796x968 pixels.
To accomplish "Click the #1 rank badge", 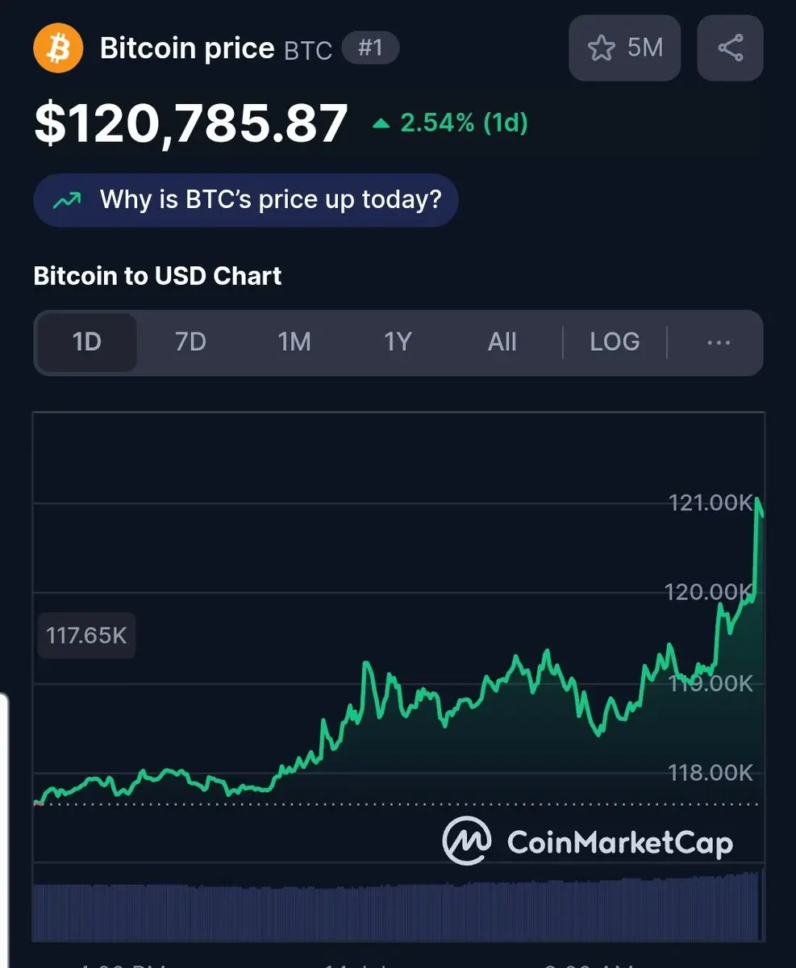I will [370, 48].
